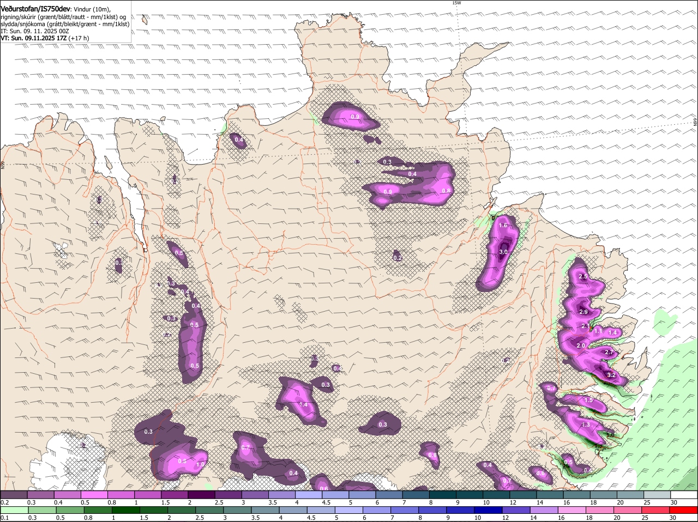
Task: Select white swatch after 30 on purple scale
Action: pos(684,495)
